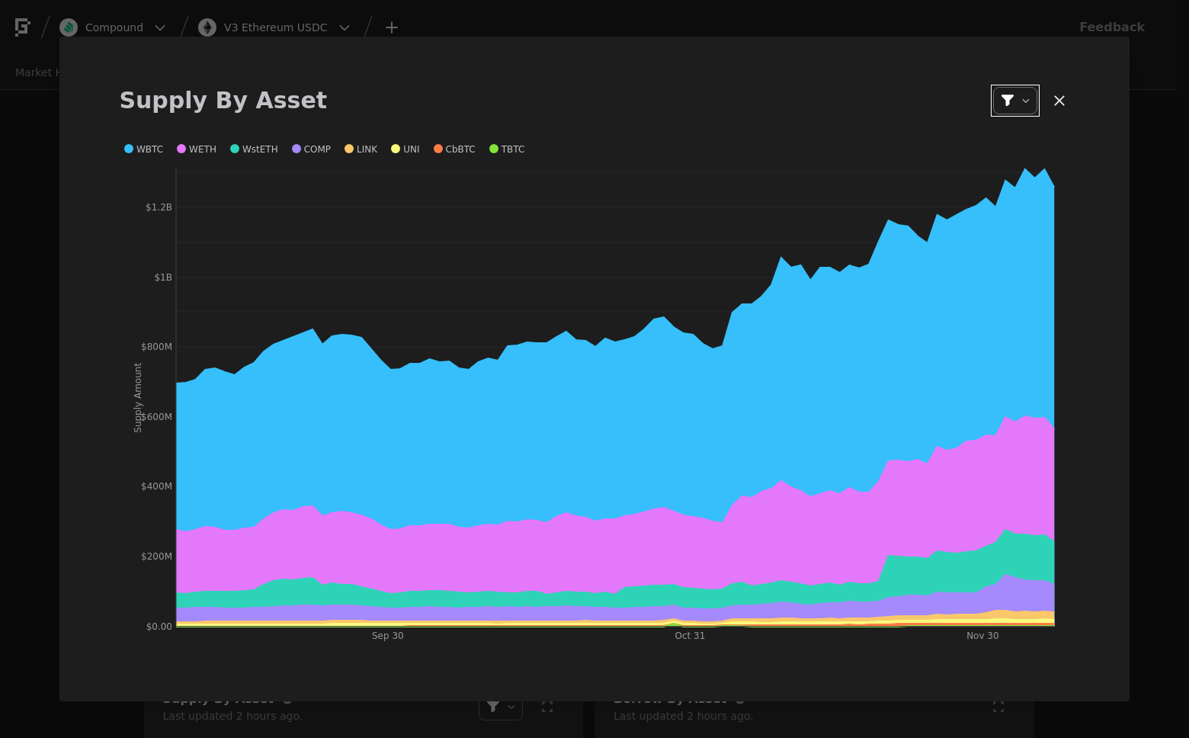Add a new item with plus icon

tap(392, 27)
